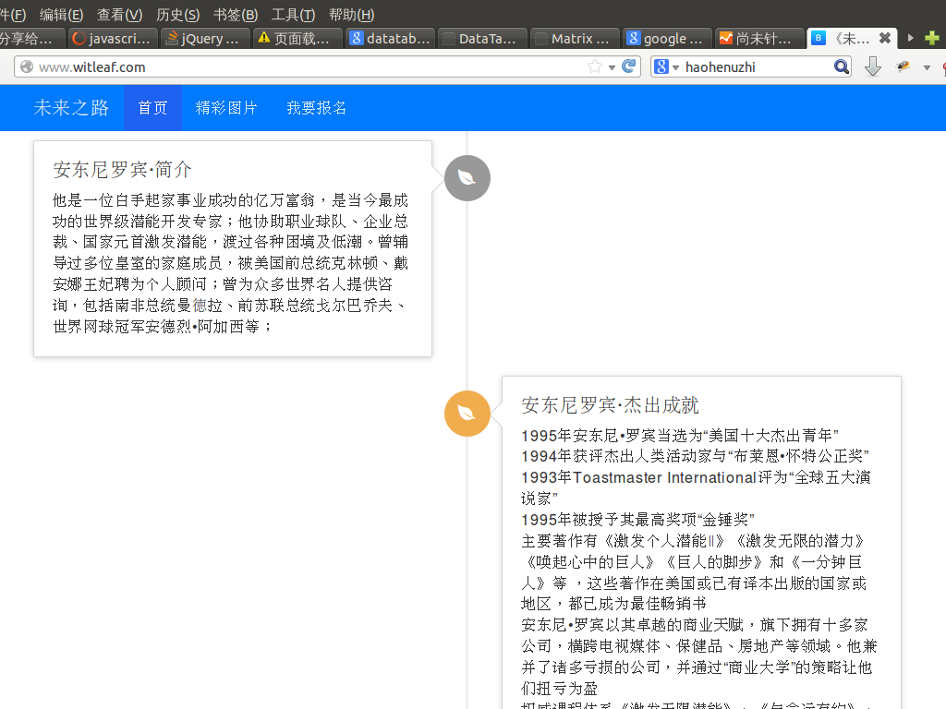Switch to the 页面载... warning tab
Image resolution: width=946 pixels, height=709 pixels.
click(298, 39)
